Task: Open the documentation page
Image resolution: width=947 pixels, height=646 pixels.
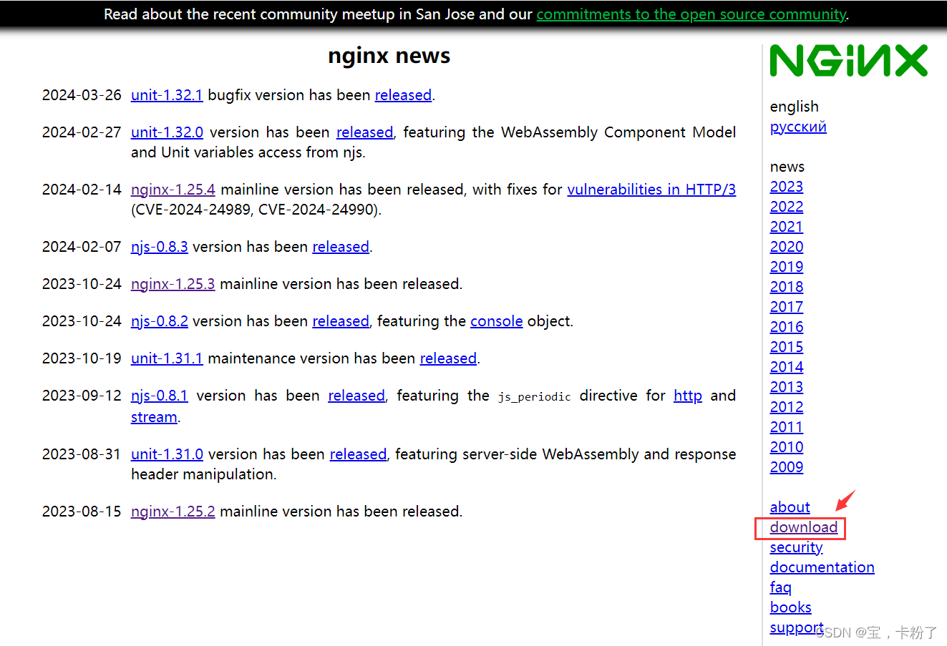Action: (822, 567)
